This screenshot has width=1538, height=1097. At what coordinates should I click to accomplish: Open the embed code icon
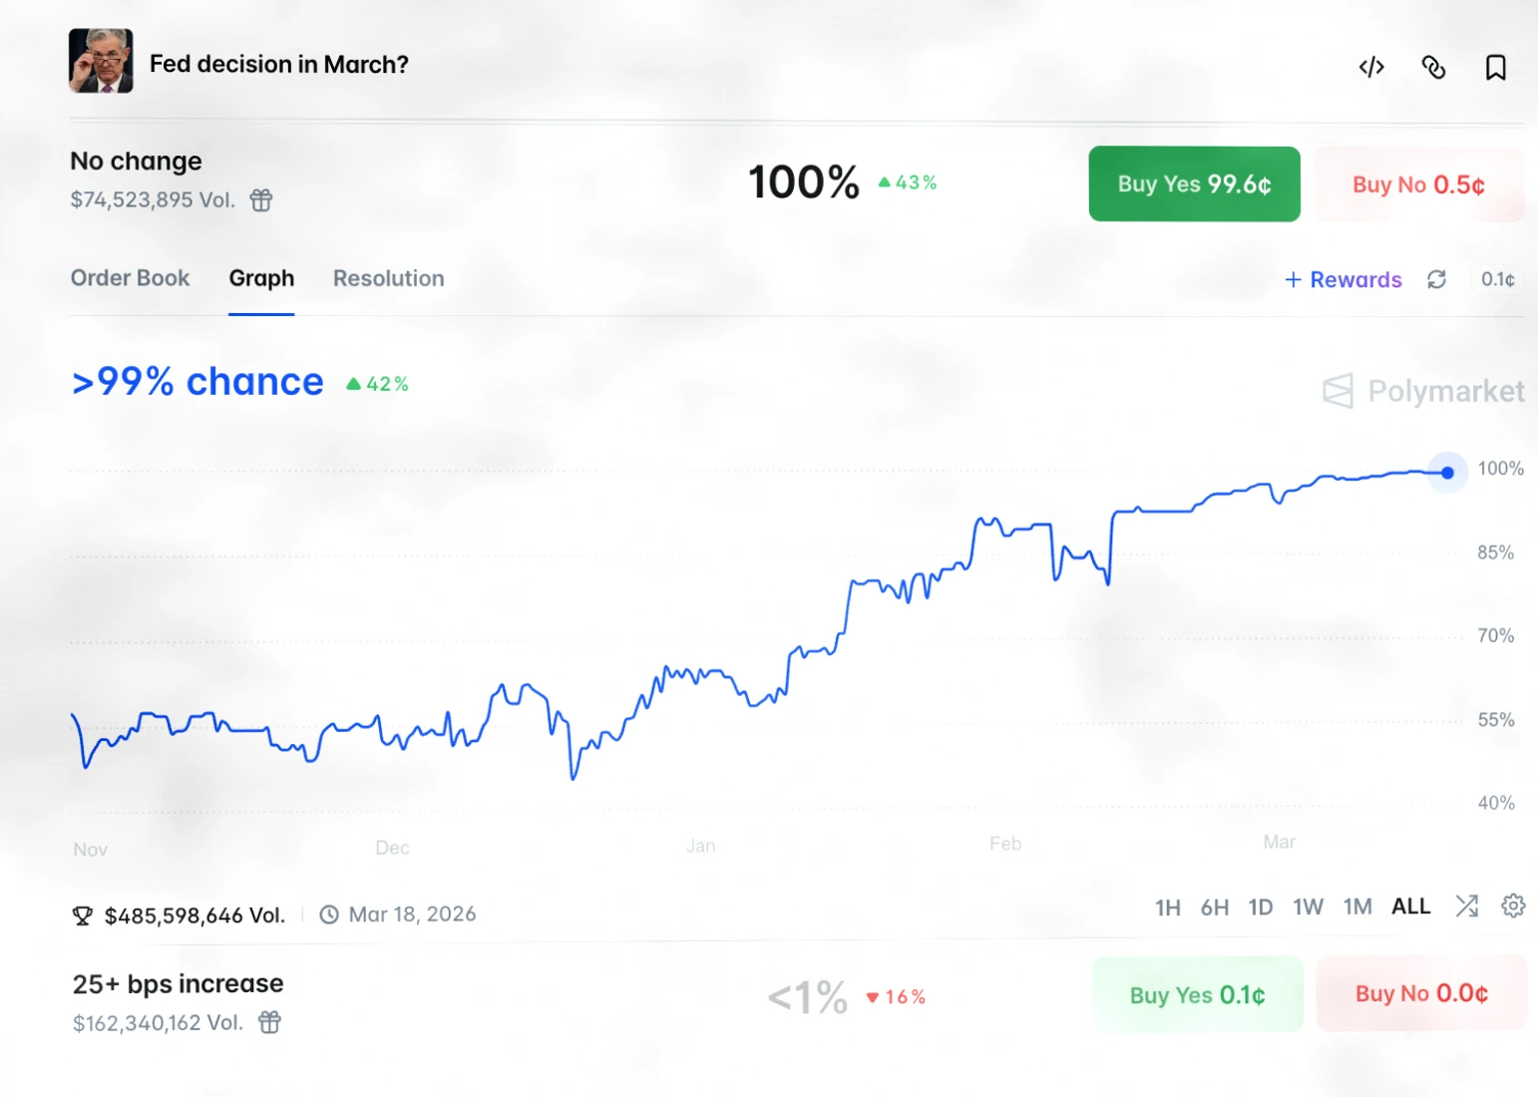(x=1371, y=67)
